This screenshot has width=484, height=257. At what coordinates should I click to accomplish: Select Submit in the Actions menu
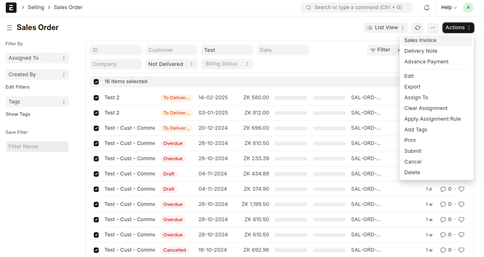[x=437, y=151]
